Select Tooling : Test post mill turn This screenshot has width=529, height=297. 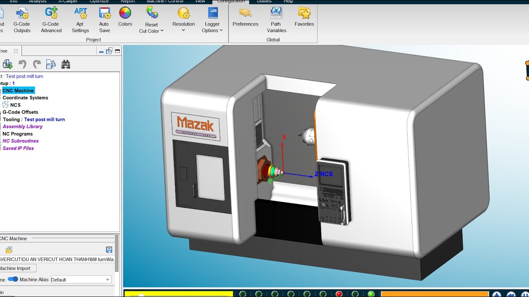coord(33,119)
